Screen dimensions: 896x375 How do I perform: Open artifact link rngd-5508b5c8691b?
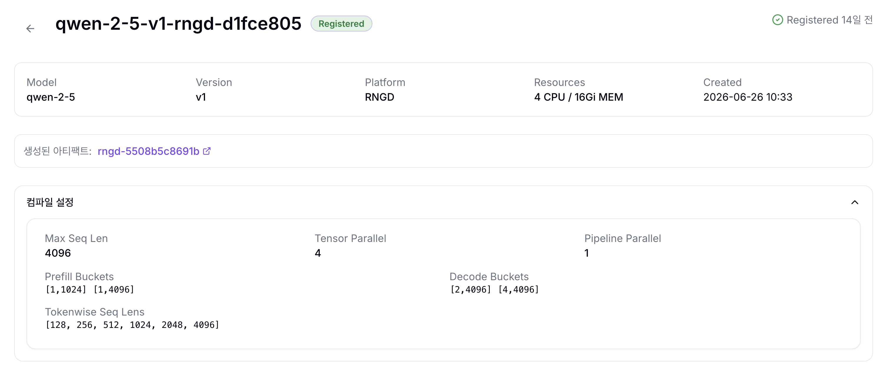[x=149, y=151]
